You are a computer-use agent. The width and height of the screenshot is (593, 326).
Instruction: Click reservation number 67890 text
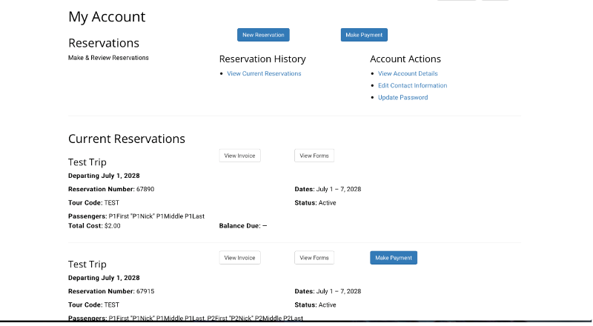point(145,189)
